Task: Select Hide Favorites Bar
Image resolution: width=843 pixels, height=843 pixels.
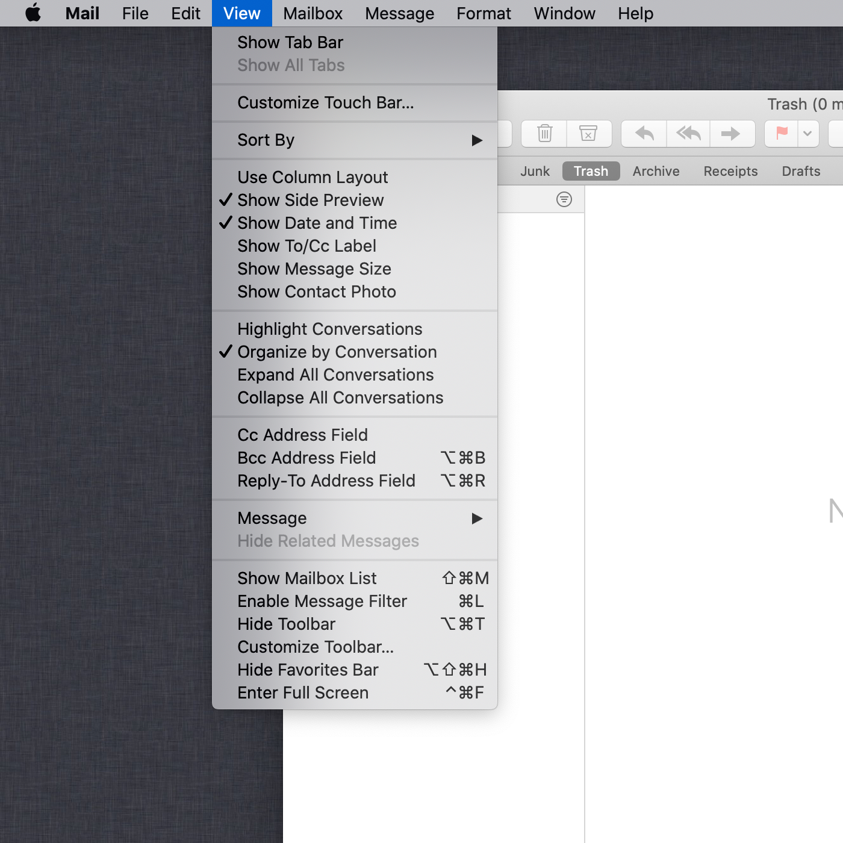Action: click(355, 670)
